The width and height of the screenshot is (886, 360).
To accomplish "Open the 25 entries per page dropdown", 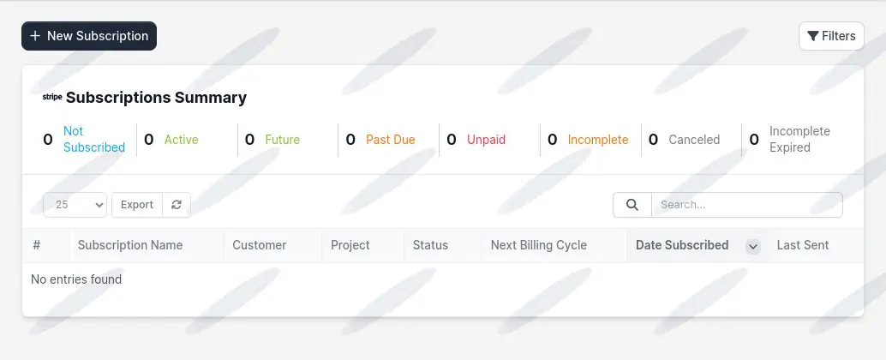I will pos(75,205).
